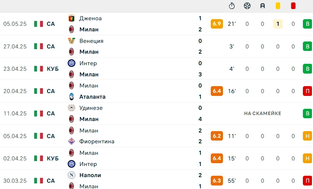Click the yellow card header icon
313x189 pixels.
click(278, 6)
